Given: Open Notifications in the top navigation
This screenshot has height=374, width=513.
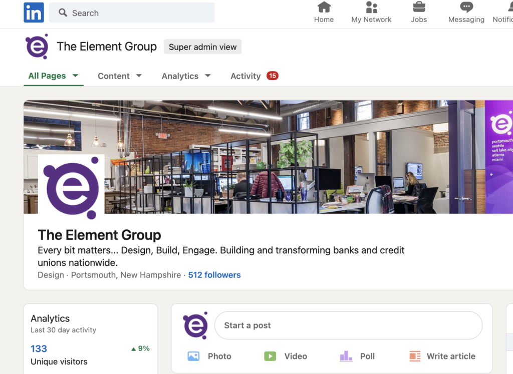Looking at the screenshot, I should click(x=503, y=13).
